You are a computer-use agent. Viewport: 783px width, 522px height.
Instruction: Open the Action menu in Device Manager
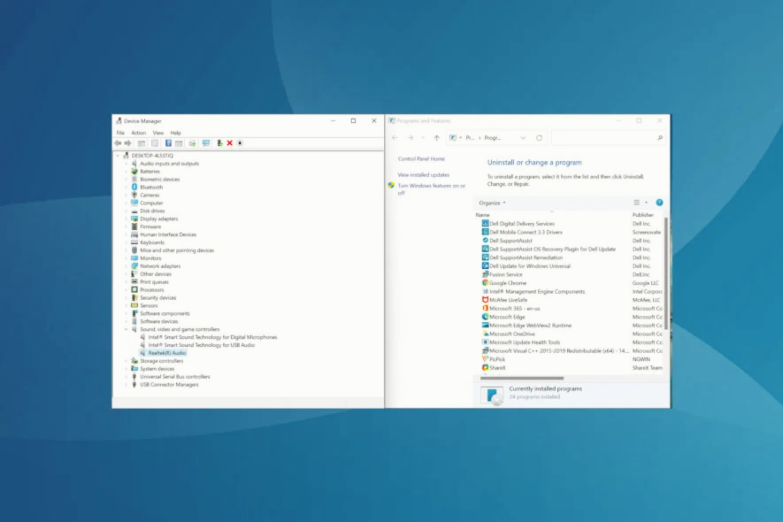pos(138,133)
